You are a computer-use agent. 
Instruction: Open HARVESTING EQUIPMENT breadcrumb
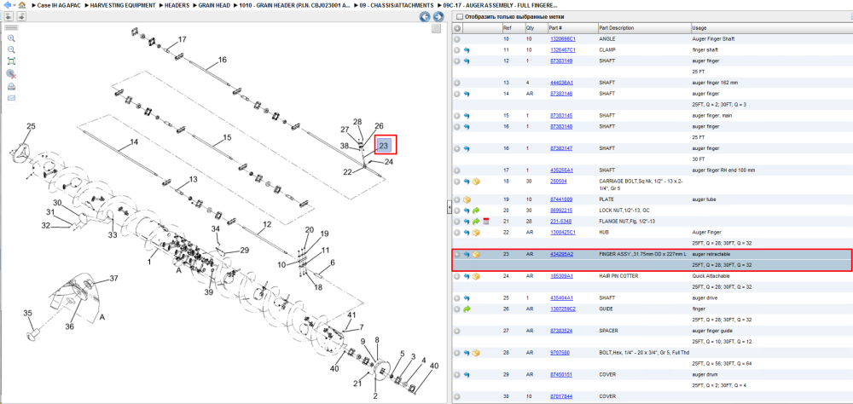(x=122, y=5)
